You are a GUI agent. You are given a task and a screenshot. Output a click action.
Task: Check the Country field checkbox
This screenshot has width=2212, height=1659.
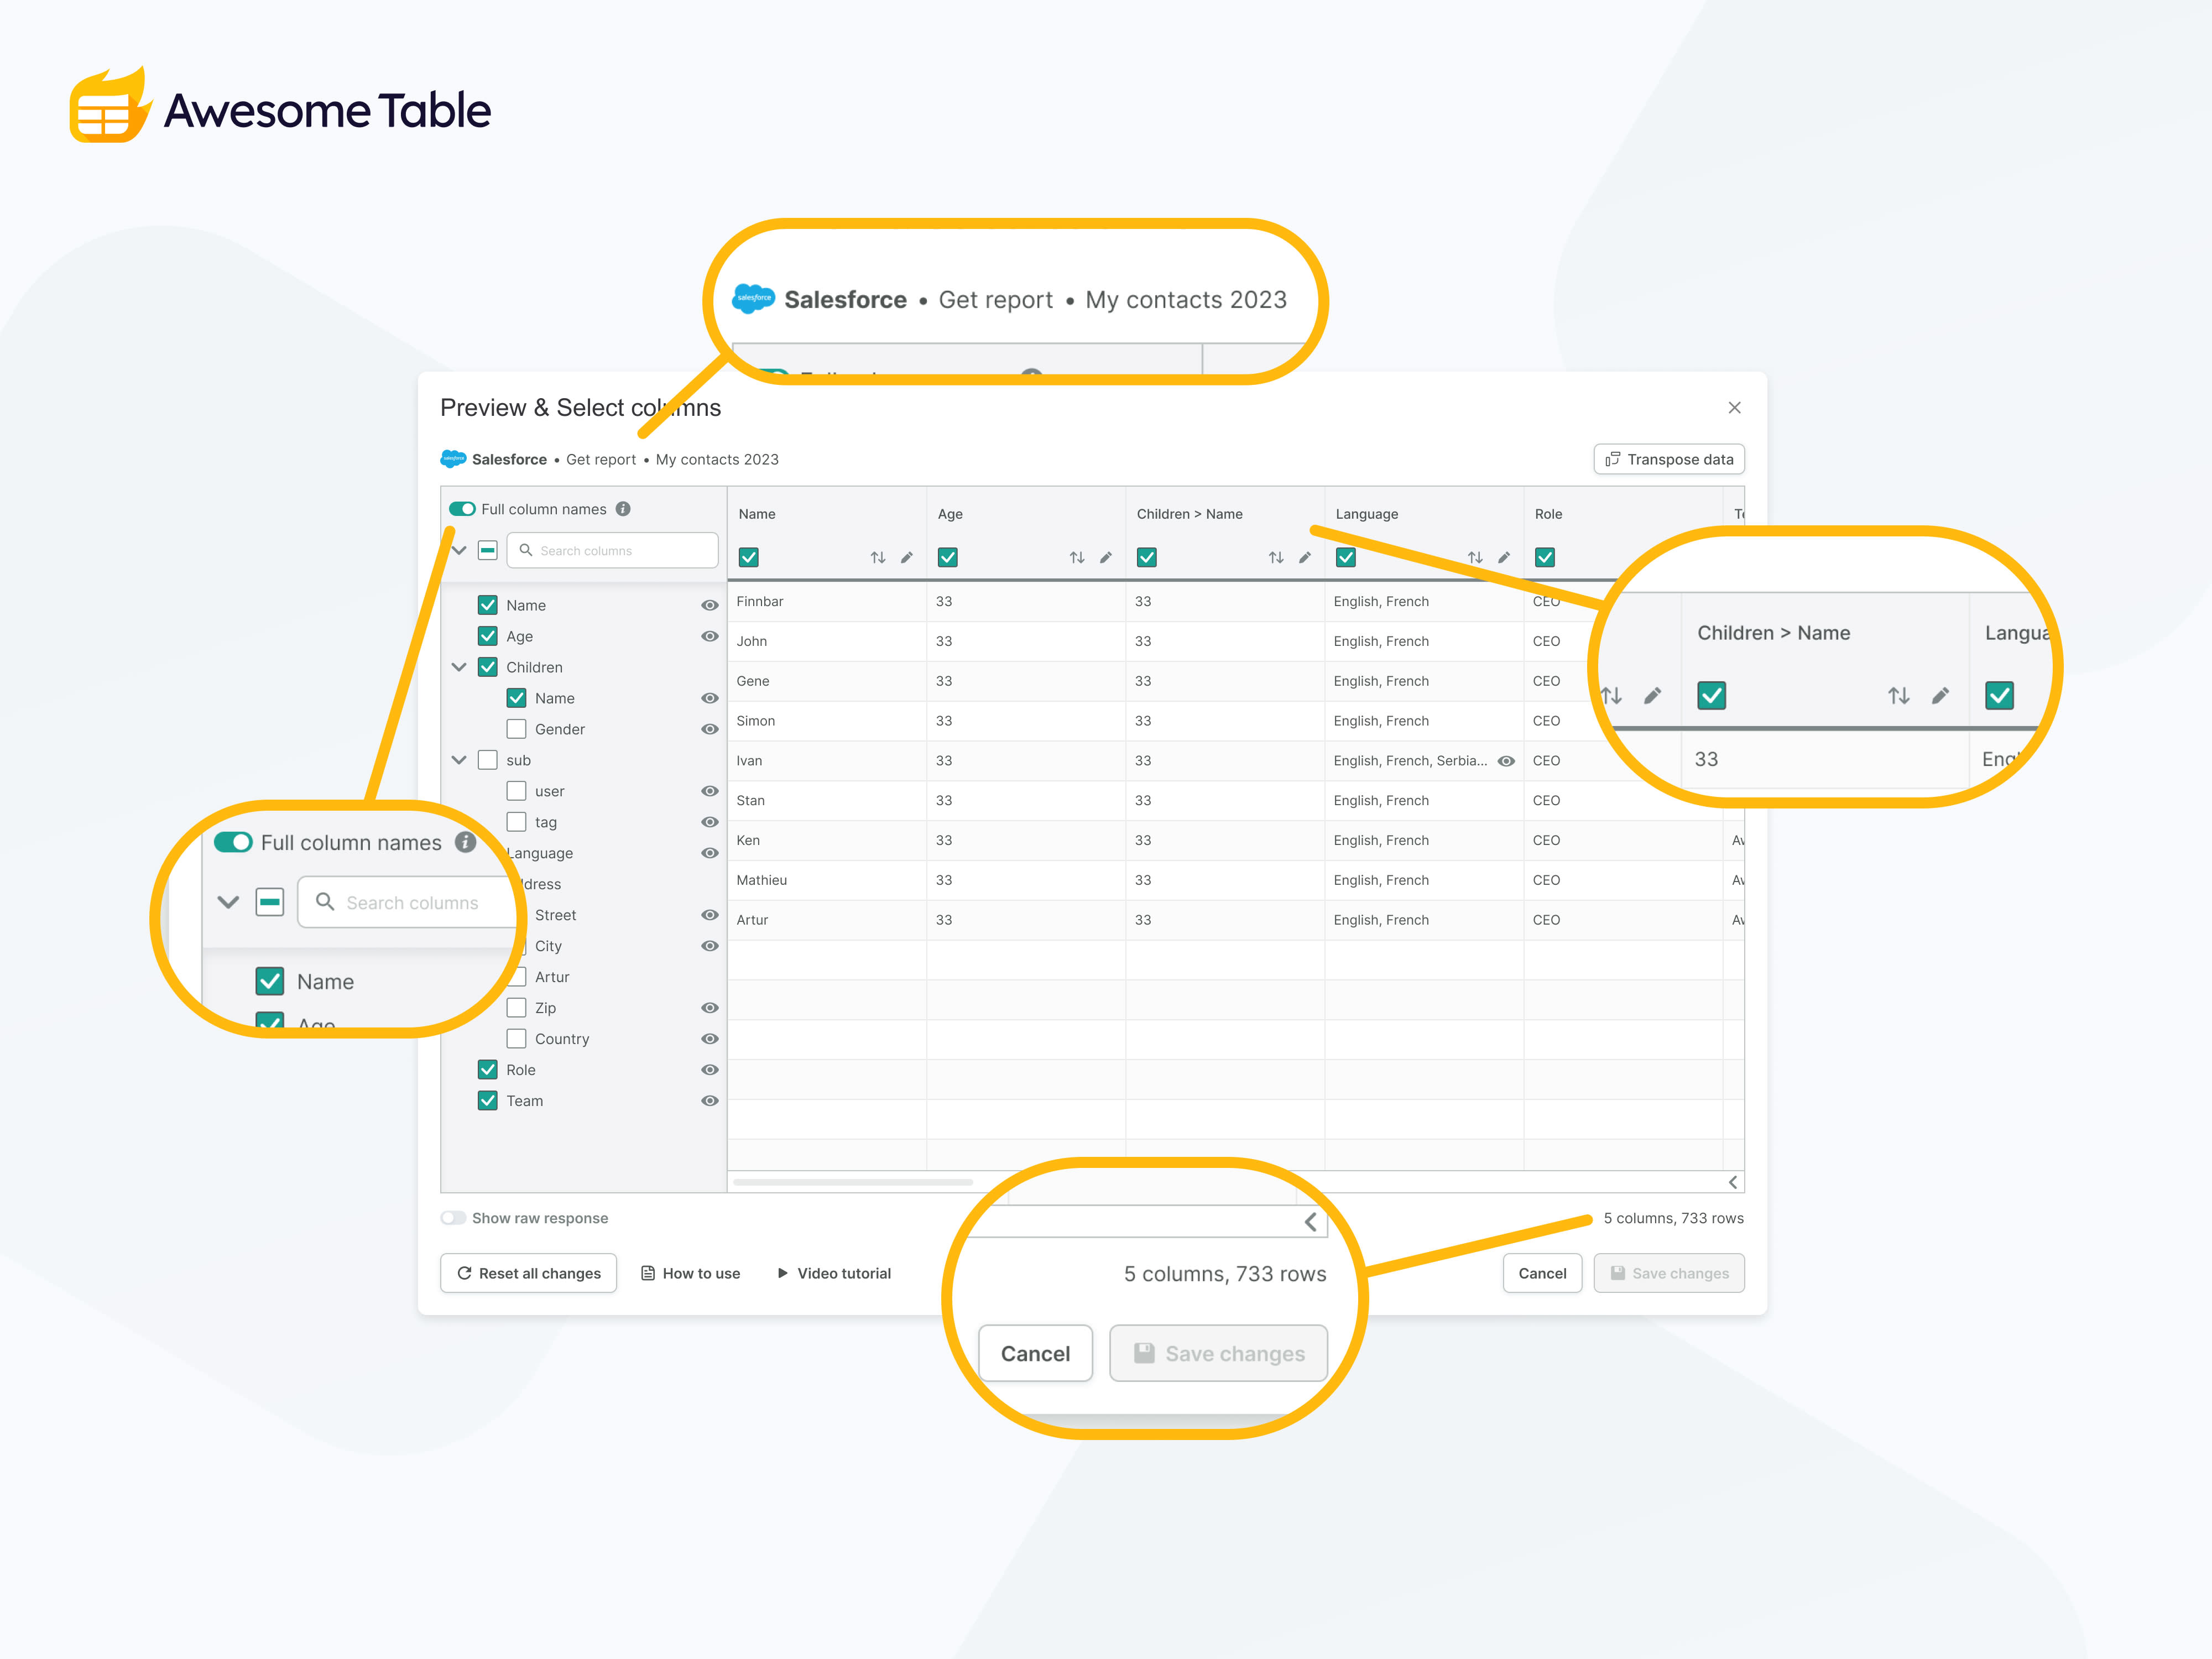517,1040
